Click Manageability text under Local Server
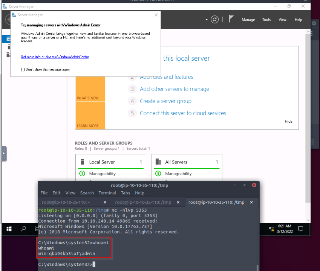The height and width of the screenshot is (271, 320). [103, 174]
